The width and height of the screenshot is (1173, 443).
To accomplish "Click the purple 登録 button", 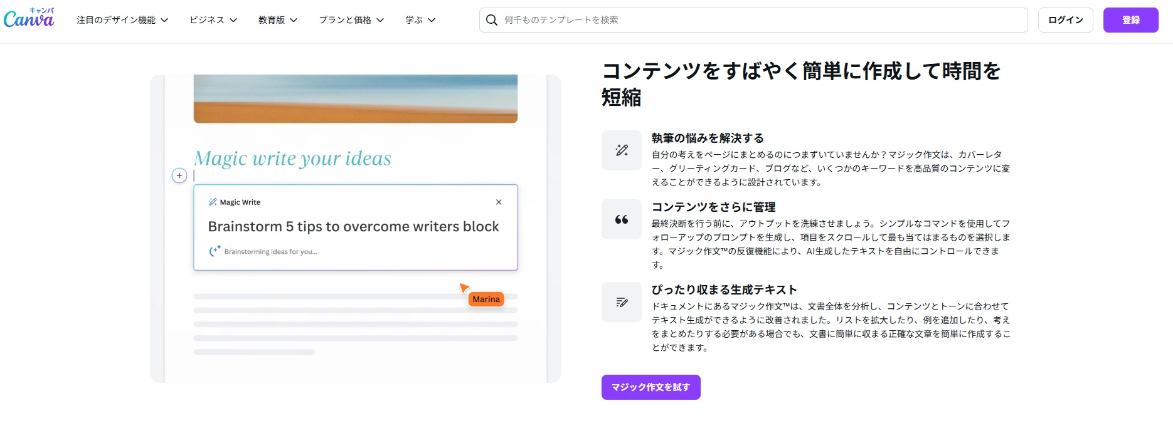I will tap(1131, 20).
